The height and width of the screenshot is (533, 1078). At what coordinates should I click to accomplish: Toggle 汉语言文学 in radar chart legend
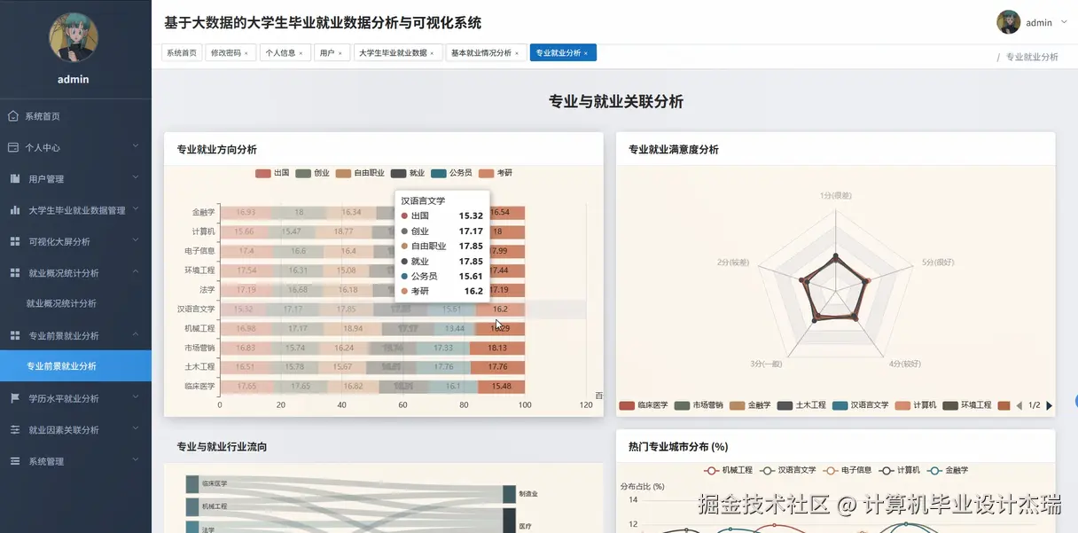click(860, 405)
